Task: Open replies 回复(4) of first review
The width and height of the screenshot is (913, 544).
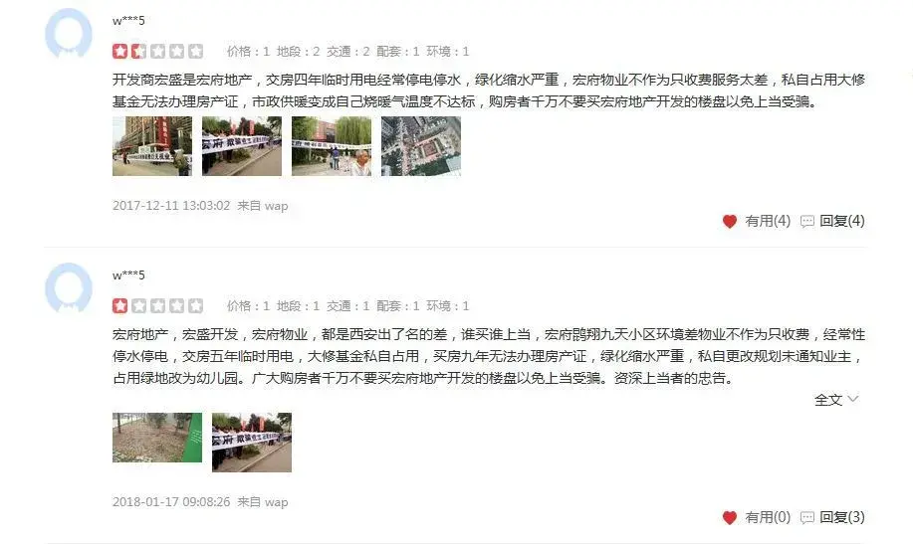Action: [x=842, y=221]
